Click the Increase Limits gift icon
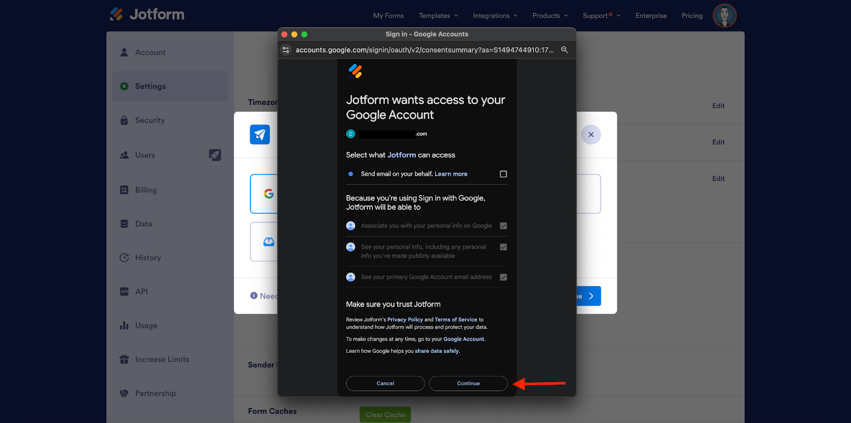 124,359
